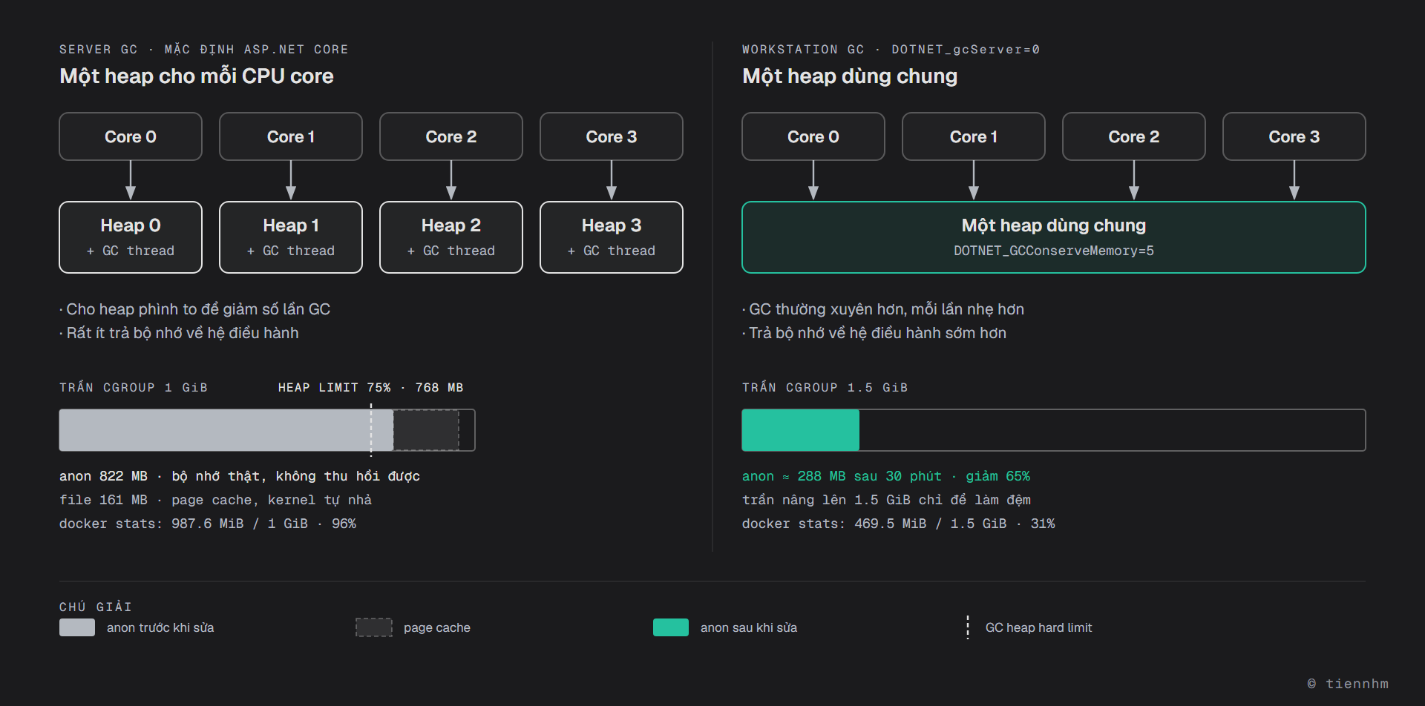
Task: Select the Heap 3 box
Action: click(x=612, y=237)
